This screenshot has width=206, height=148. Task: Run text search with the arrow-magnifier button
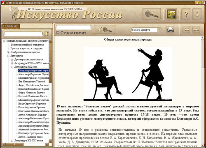click(105, 30)
